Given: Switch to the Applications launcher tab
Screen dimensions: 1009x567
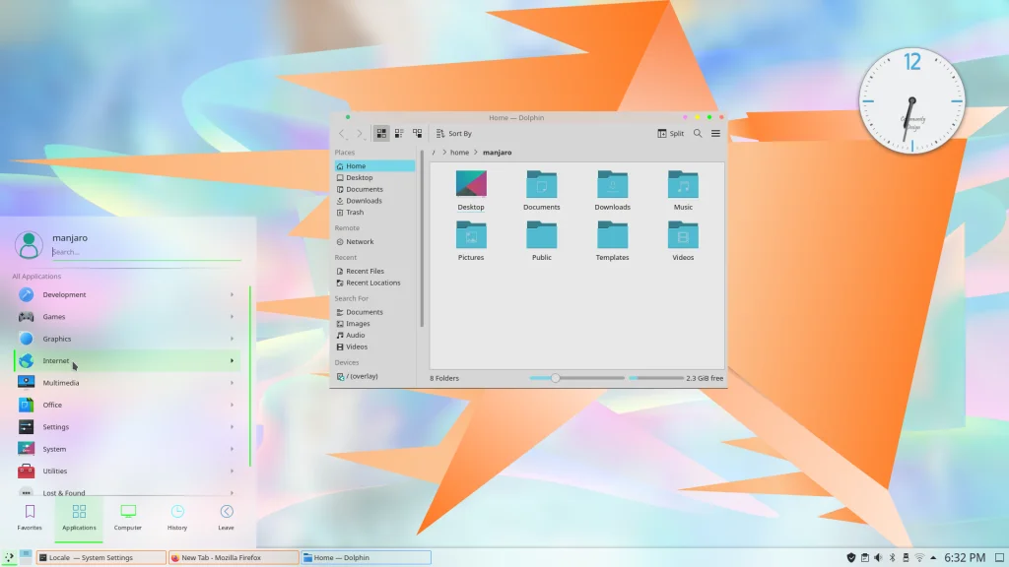Looking at the screenshot, I should pyautogui.click(x=79, y=518).
